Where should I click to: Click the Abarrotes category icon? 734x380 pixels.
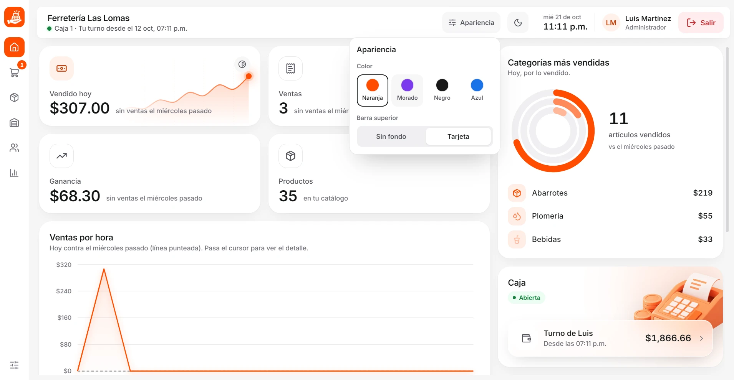[x=517, y=193]
